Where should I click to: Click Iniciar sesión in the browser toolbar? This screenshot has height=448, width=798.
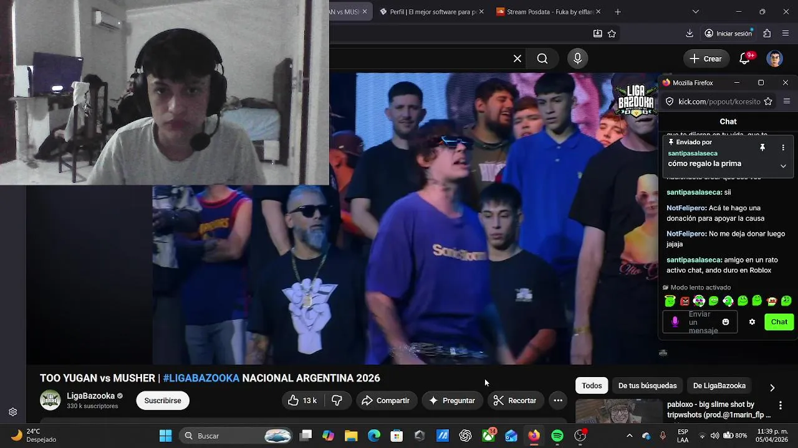click(728, 34)
